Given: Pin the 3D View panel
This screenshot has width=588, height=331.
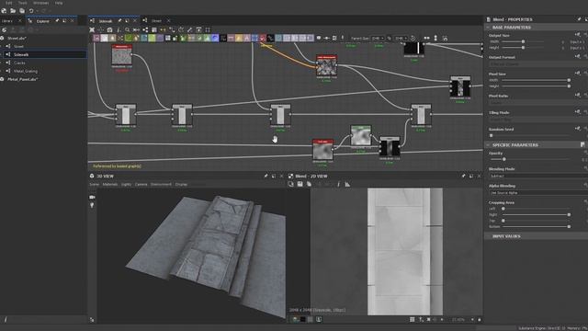Looking at the screenshot, I should click(266, 176).
